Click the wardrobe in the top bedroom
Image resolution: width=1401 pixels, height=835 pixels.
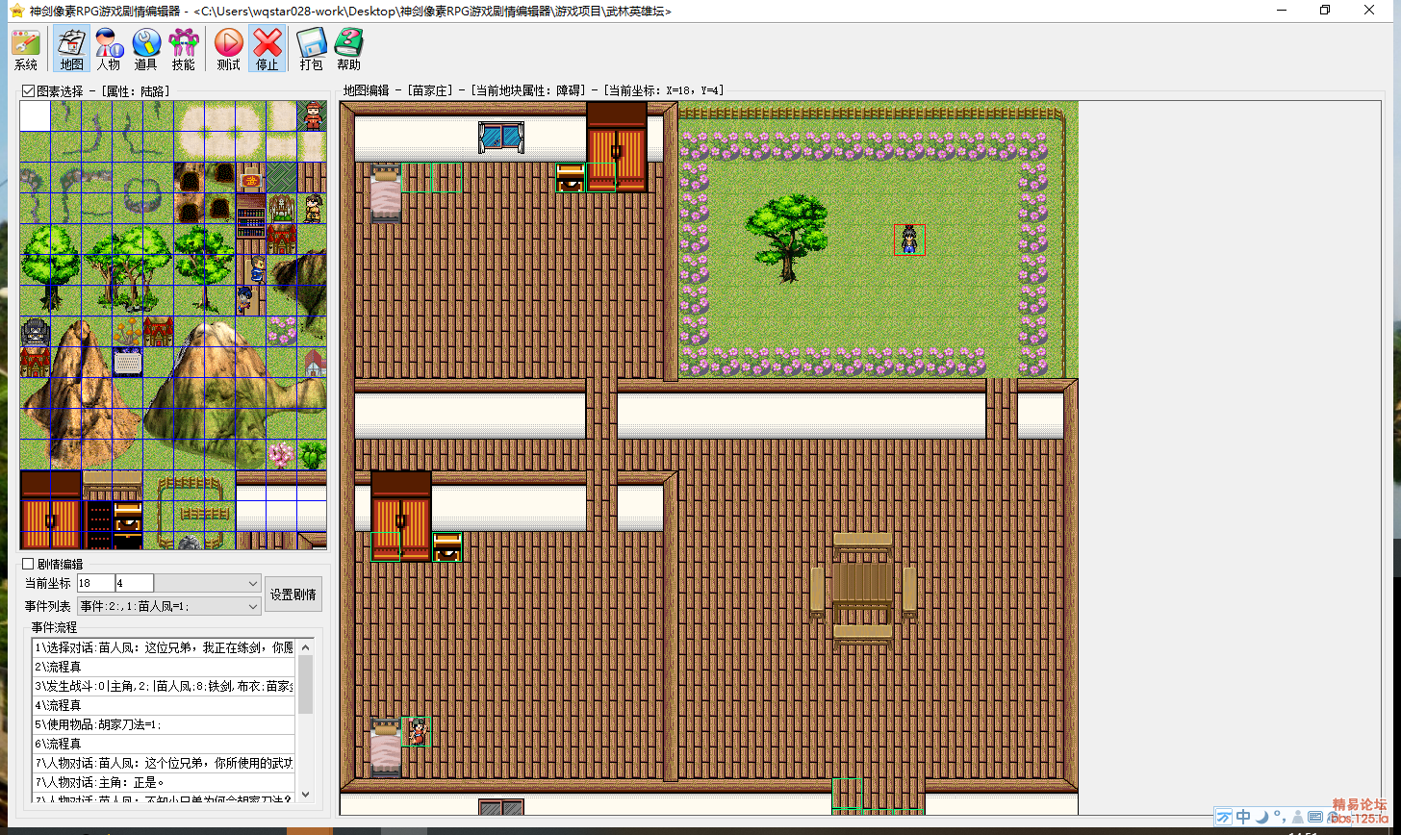617,147
